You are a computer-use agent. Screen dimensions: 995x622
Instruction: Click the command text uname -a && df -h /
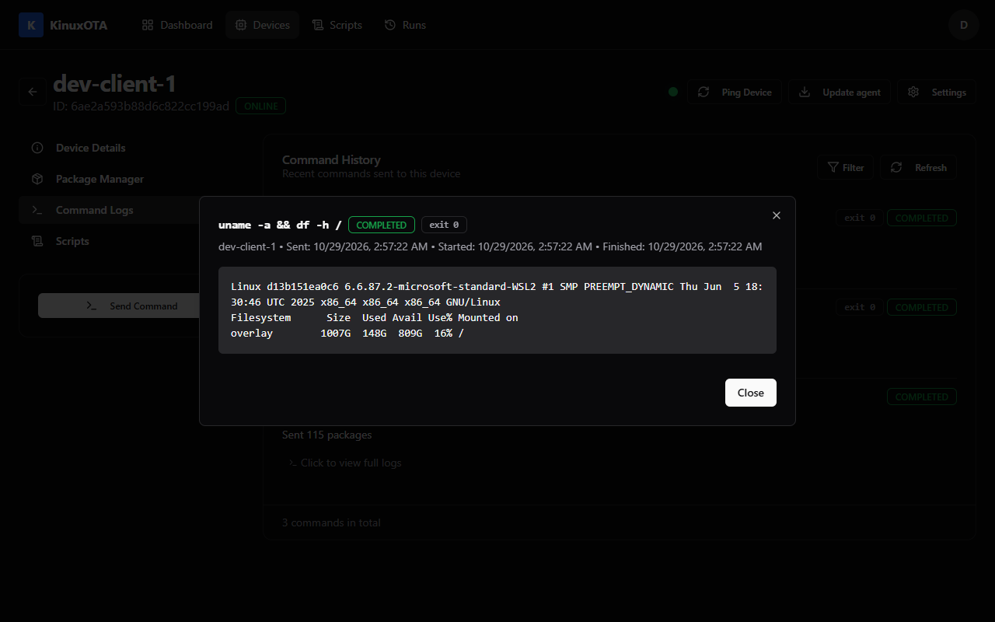click(x=280, y=225)
